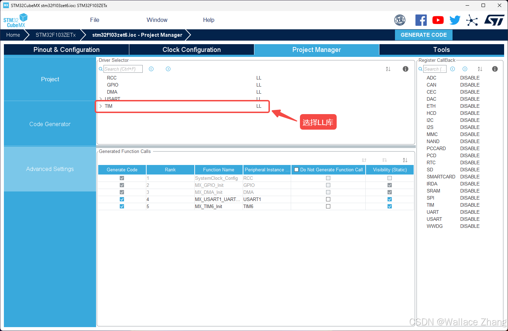This screenshot has height=331, width=508.
Task: Toggle the Do Not Generate Function Call header checkbox
Action: [x=296, y=170]
